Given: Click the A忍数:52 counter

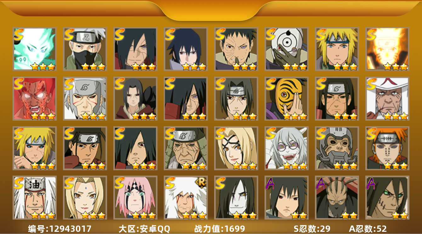Looking at the screenshot, I should pos(368,229).
